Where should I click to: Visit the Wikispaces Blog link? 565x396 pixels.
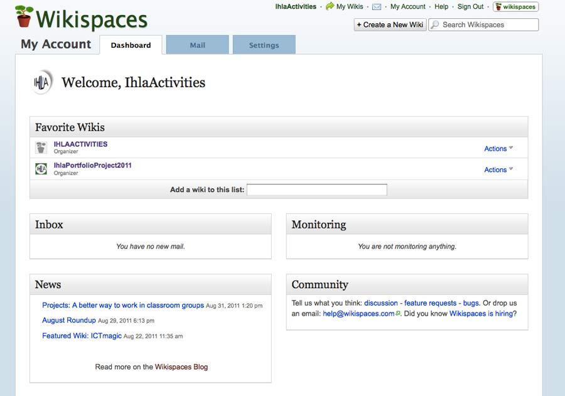click(x=181, y=367)
